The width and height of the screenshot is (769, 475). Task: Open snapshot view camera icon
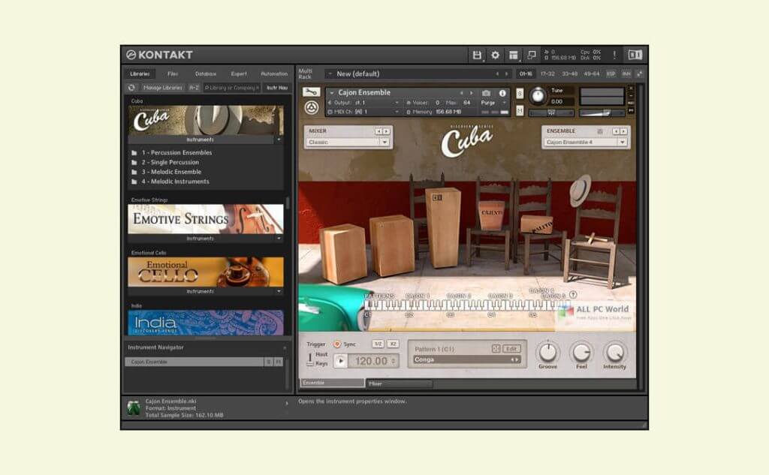(486, 92)
